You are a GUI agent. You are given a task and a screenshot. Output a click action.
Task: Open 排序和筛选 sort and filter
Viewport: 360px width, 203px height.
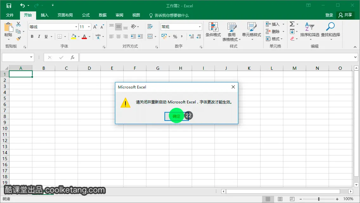coord(310,31)
